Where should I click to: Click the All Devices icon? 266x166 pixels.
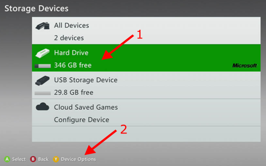[42, 26]
